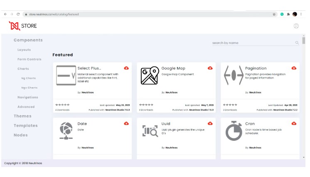Screen dimensions: 310x177
Task: Click the green Grammarly extension icon
Action: [282, 14]
